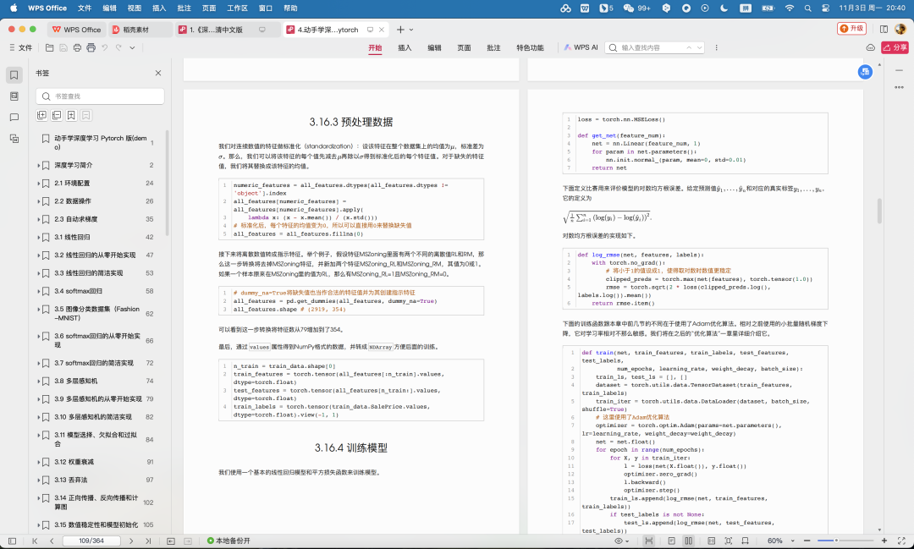Open the WPS AI button

pos(581,47)
